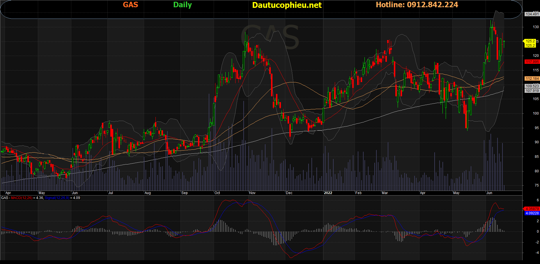Click the orange 112.184 price tag
This screenshot has width=540, height=264.
(532, 79)
